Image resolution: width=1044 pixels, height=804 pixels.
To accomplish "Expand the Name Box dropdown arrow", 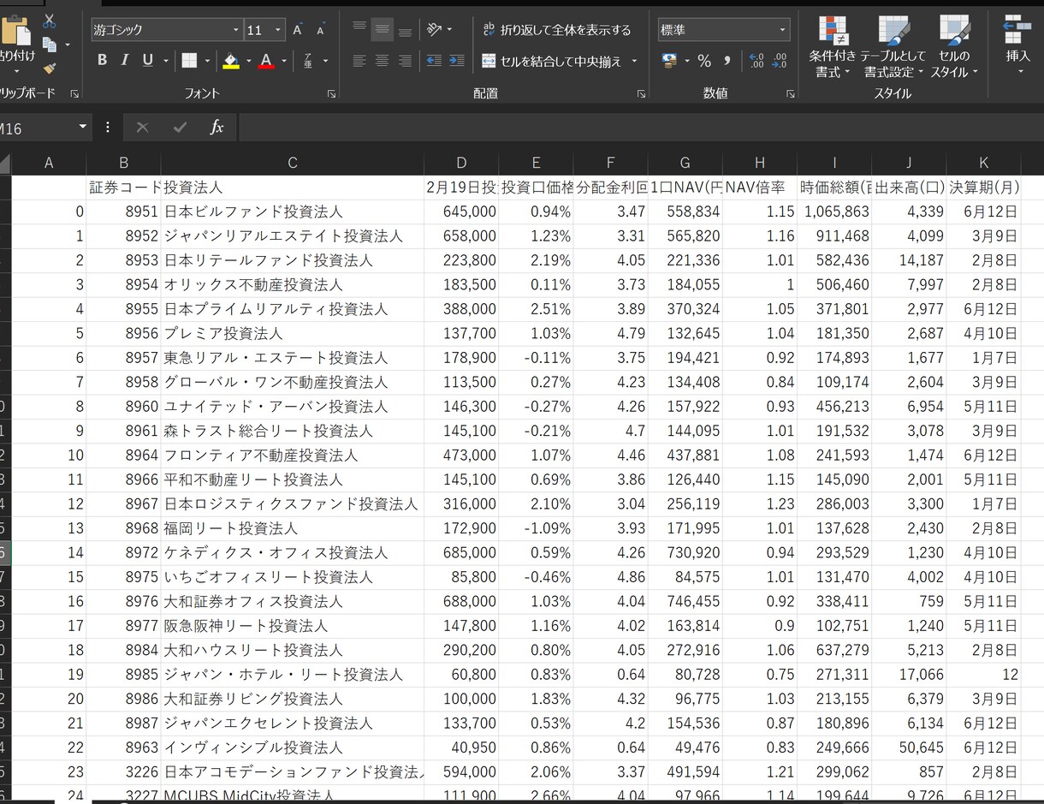I will tap(82, 127).
